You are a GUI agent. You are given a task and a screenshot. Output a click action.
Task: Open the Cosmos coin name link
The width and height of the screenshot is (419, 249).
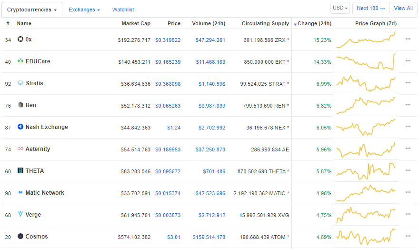pyautogui.click(x=37, y=237)
